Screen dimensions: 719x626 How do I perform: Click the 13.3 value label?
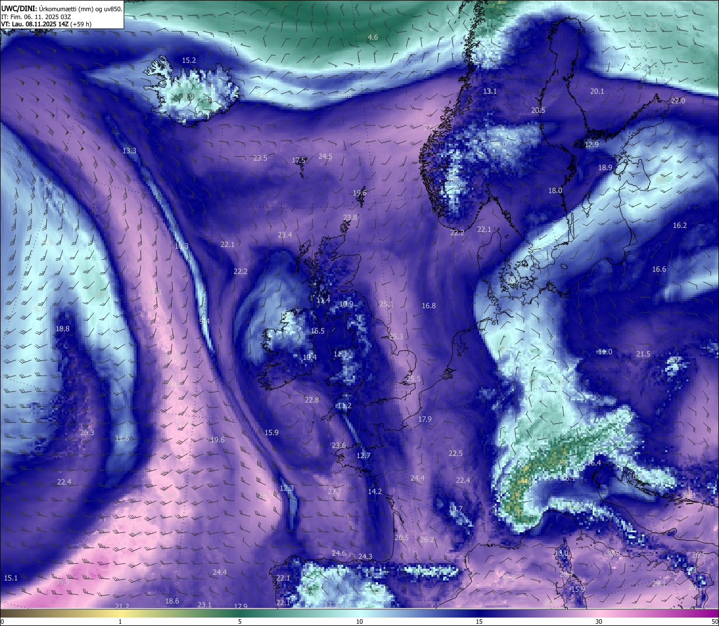(x=129, y=150)
